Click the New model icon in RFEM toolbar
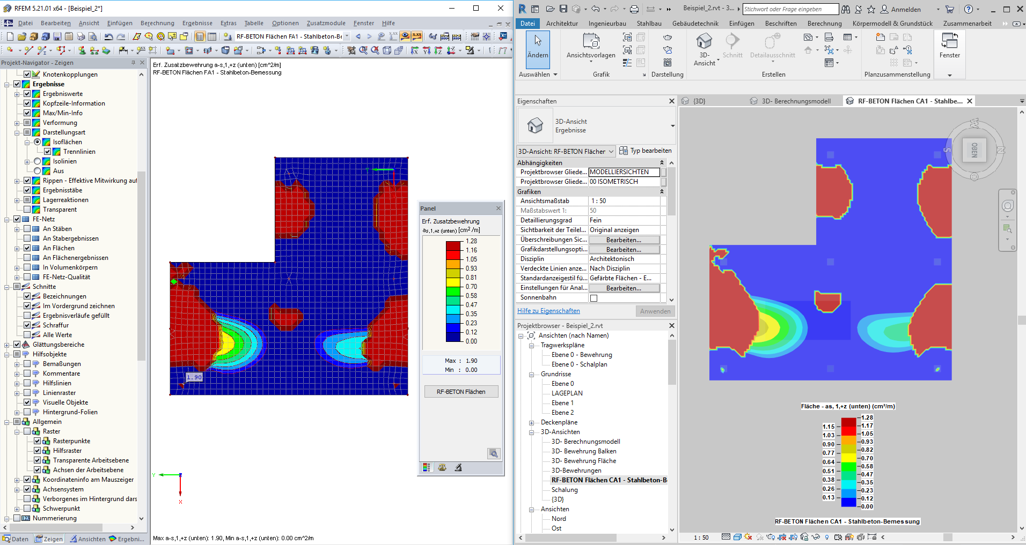This screenshot has height=545, width=1026. pos(10,36)
